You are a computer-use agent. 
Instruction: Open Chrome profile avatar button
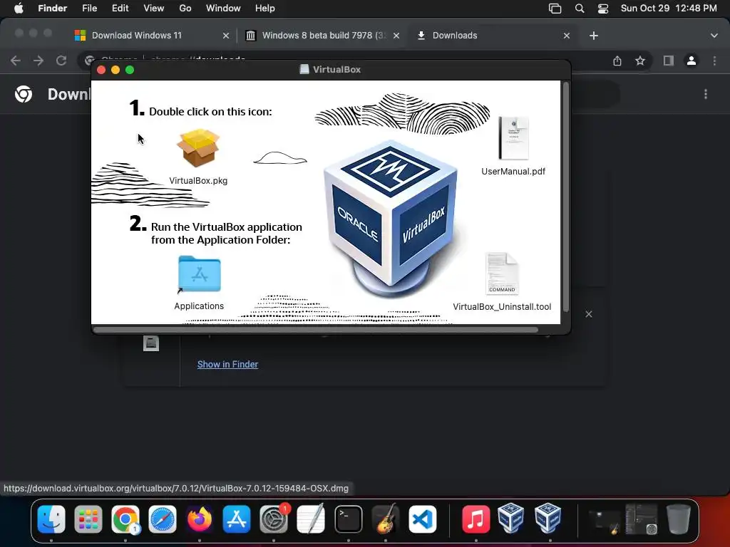coord(692,61)
